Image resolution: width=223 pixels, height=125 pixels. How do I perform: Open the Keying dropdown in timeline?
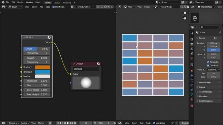coord(25,123)
